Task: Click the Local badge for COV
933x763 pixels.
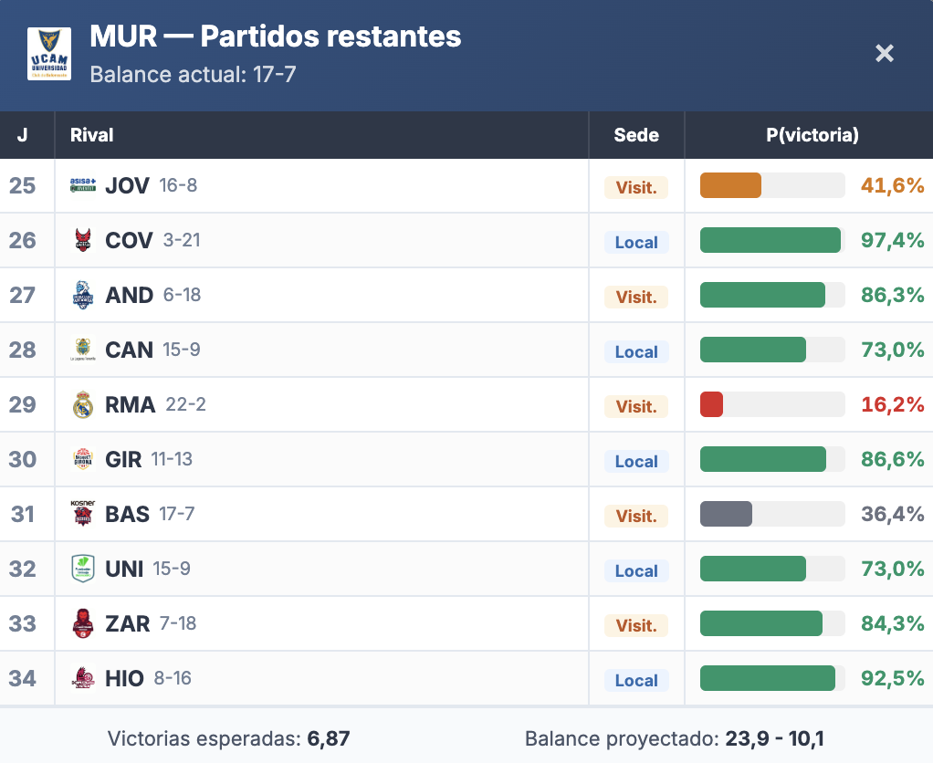Action: [636, 242]
